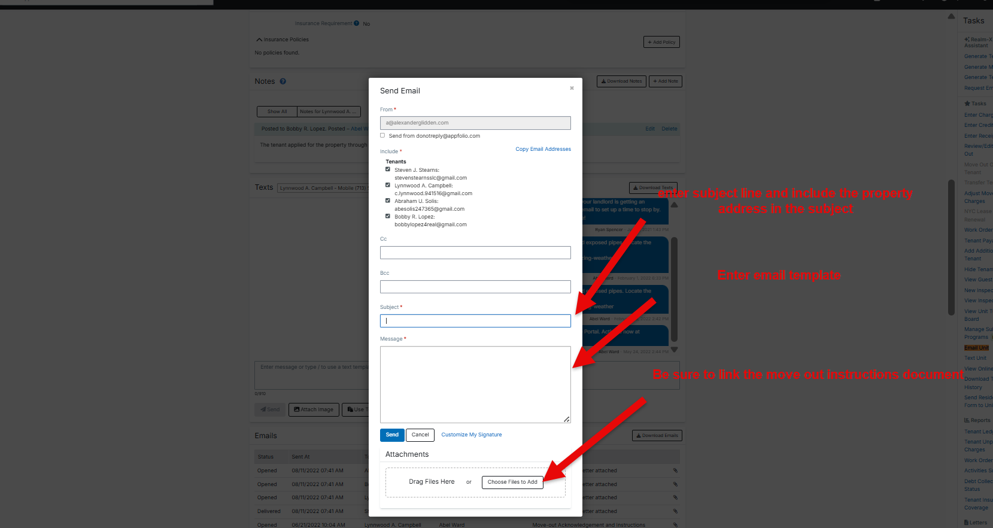The height and width of the screenshot is (528, 993).
Task: Click Add Policy button
Action: point(661,42)
